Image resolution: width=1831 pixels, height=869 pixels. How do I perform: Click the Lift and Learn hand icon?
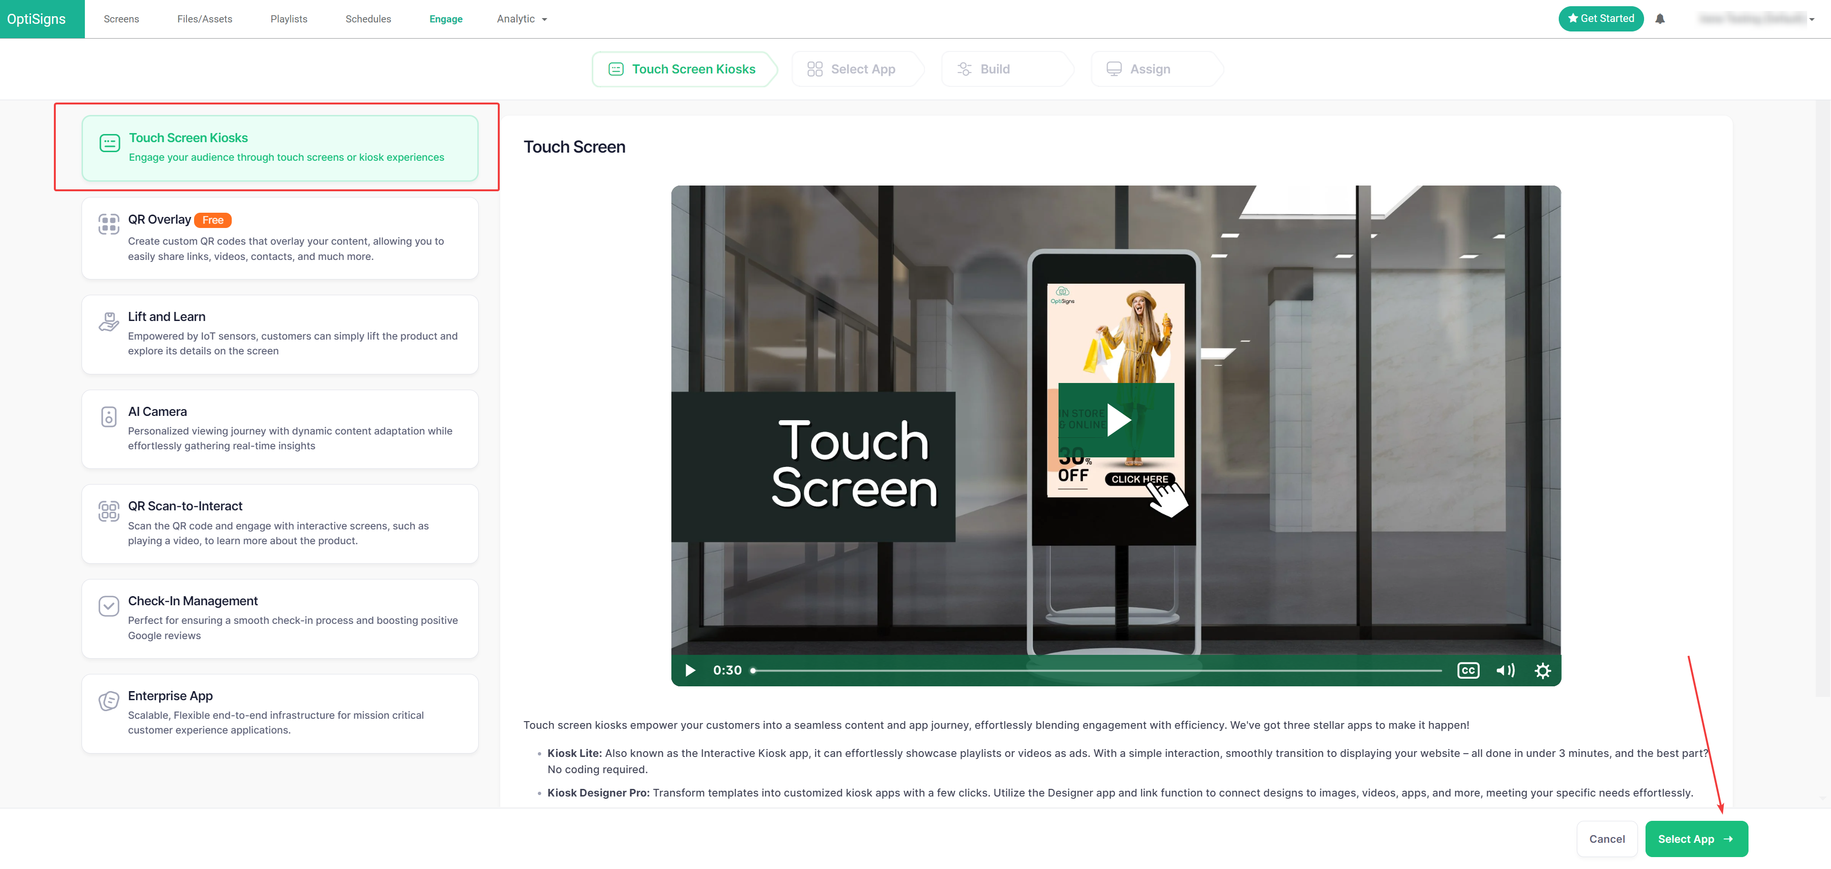pyautogui.click(x=109, y=321)
